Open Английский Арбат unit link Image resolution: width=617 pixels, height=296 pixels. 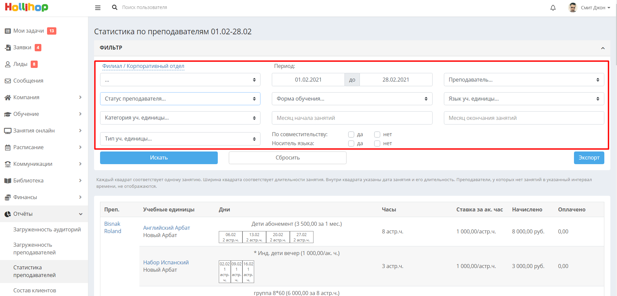tap(166, 228)
